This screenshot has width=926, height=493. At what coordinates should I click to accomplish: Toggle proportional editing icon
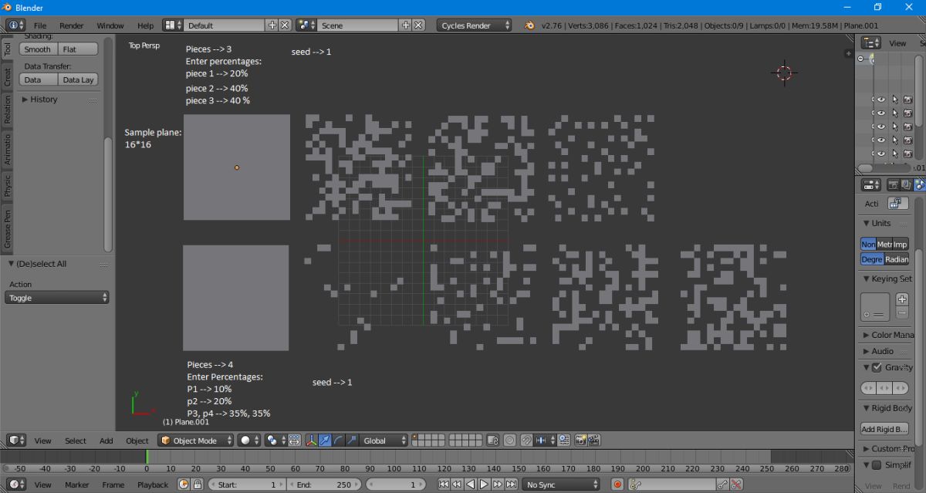(510, 441)
